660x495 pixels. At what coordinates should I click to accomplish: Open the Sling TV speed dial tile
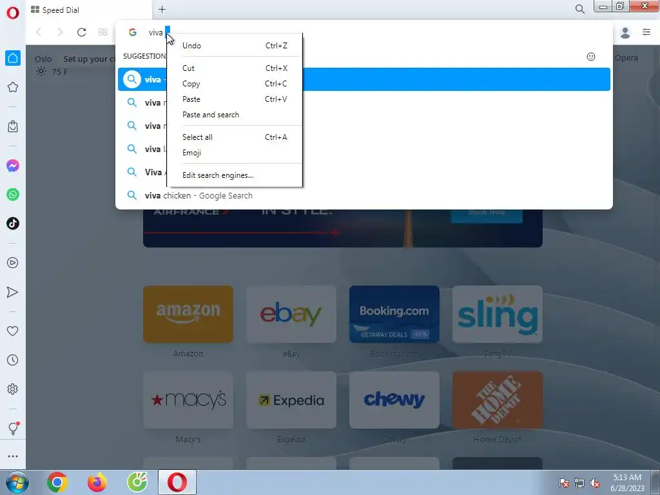[x=498, y=314]
